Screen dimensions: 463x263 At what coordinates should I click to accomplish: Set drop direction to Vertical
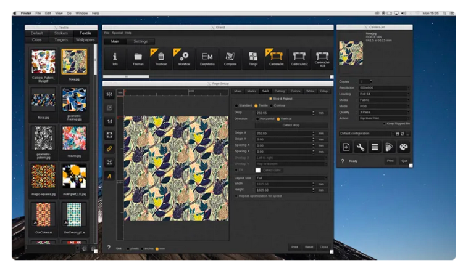278,119
